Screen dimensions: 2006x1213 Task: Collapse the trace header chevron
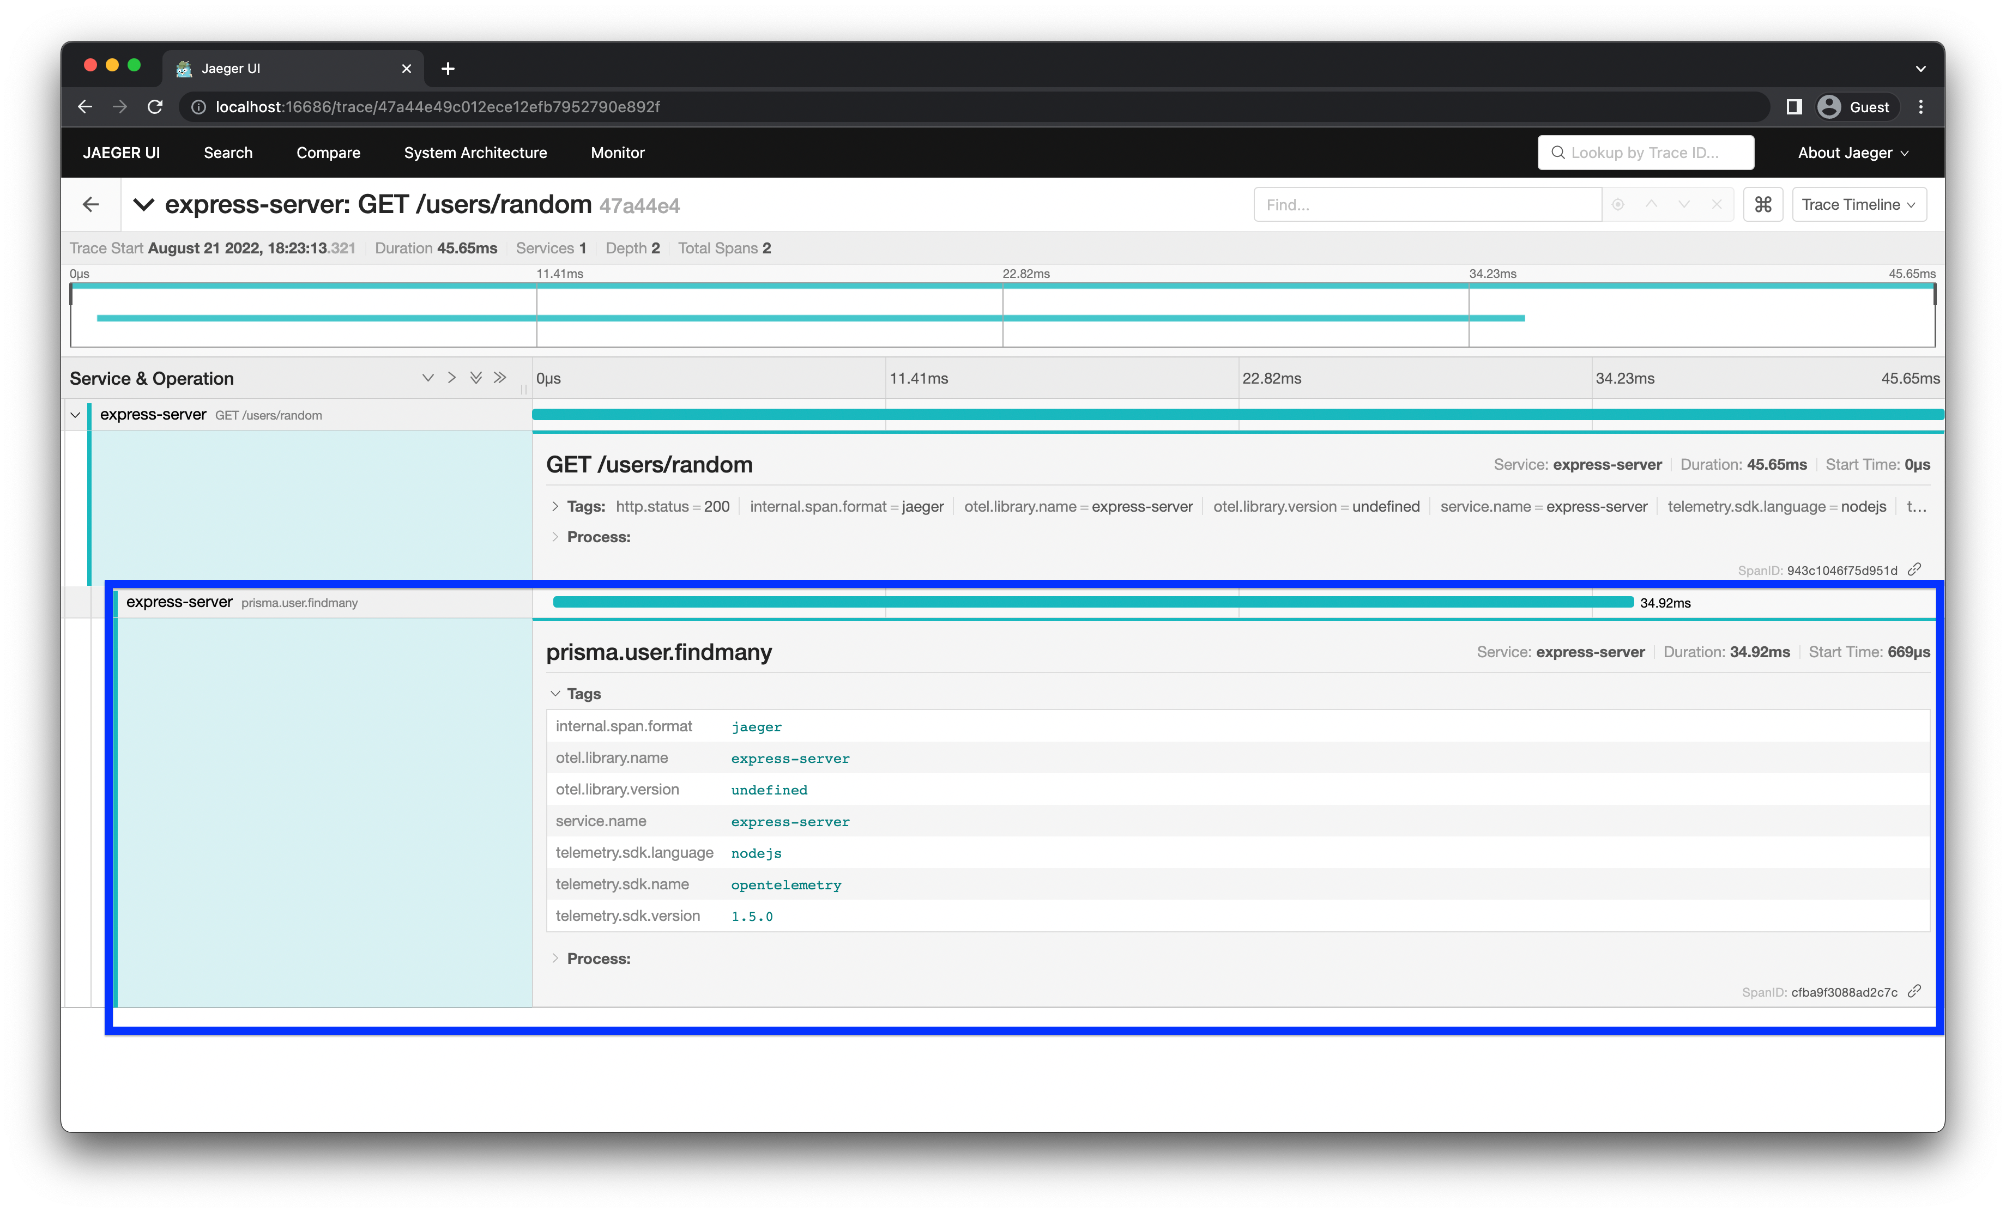(143, 204)
